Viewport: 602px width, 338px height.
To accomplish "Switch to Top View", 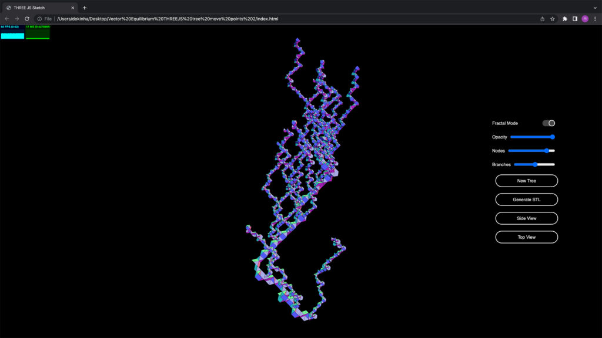I will (x=526, y=237).
